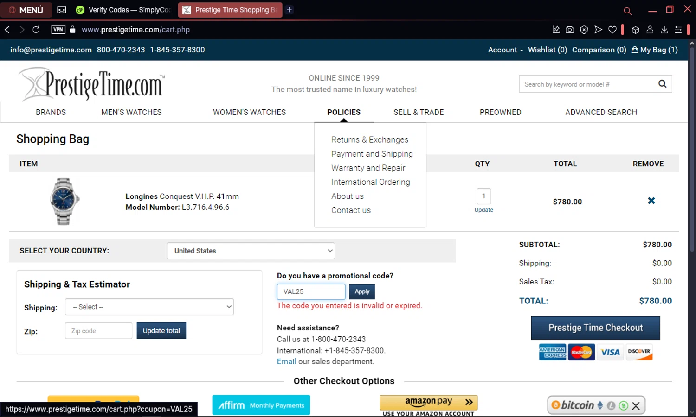
Task: Open the MEN'S WATCHES menu
Action: click(x=131, y=112)
